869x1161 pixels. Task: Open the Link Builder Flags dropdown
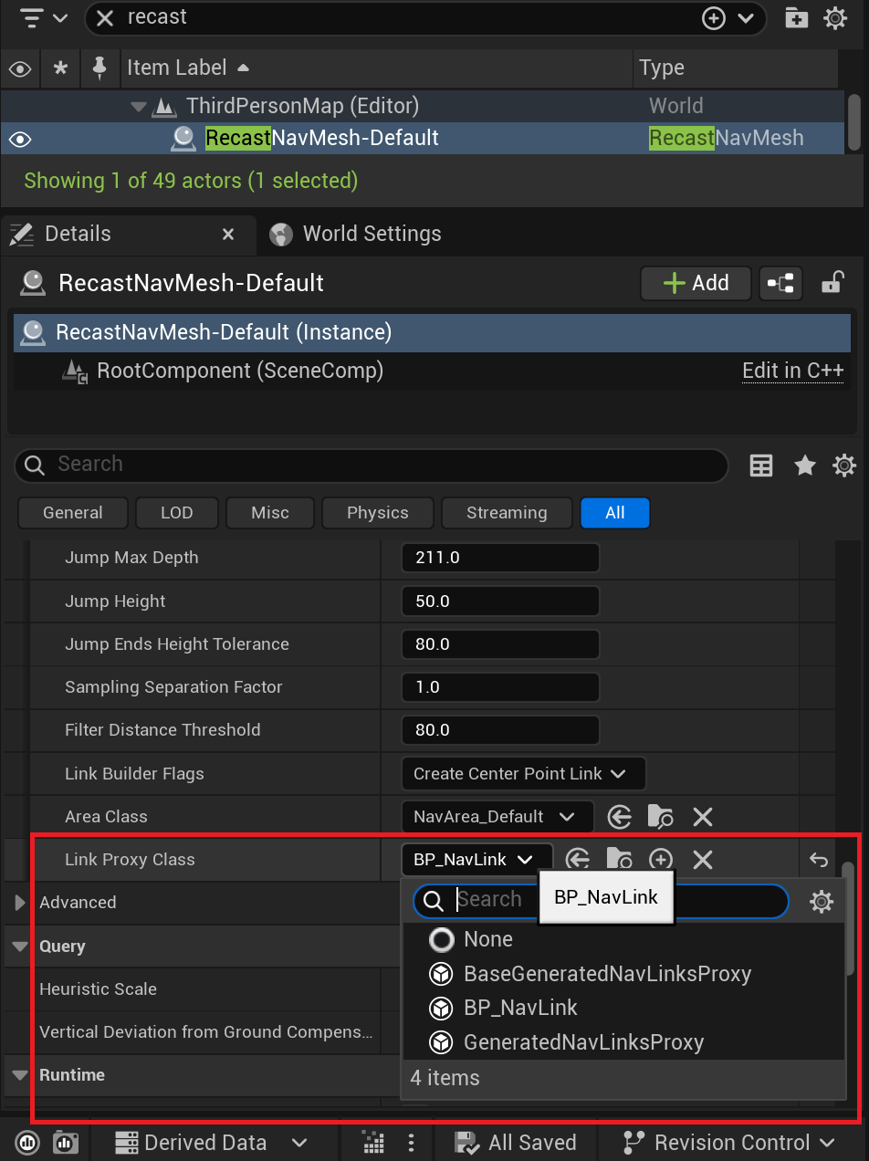[523, 773]
